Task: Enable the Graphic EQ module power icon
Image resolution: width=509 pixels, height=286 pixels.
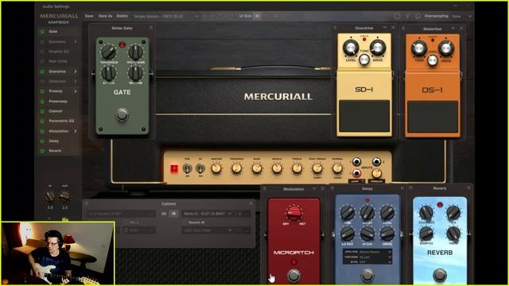Action: pos(42,52)
